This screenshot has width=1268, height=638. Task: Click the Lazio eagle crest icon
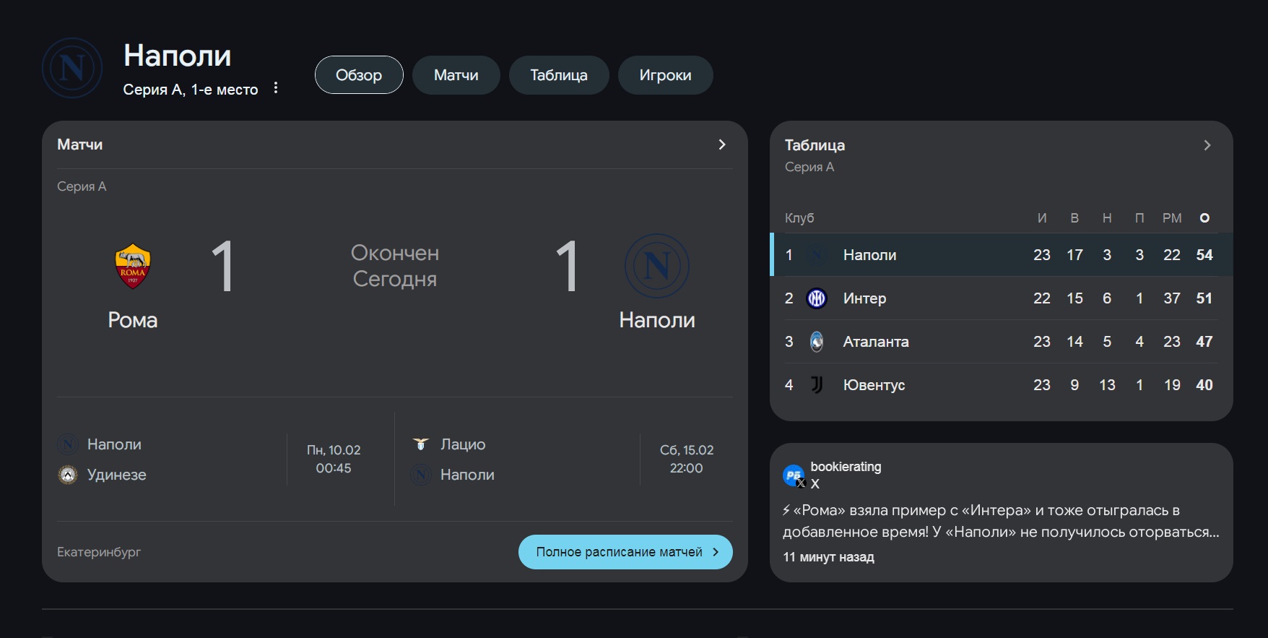421,444
